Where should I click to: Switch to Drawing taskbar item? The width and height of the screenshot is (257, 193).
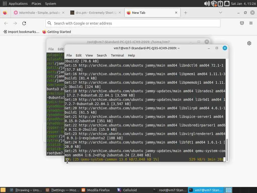pos(26,190)
